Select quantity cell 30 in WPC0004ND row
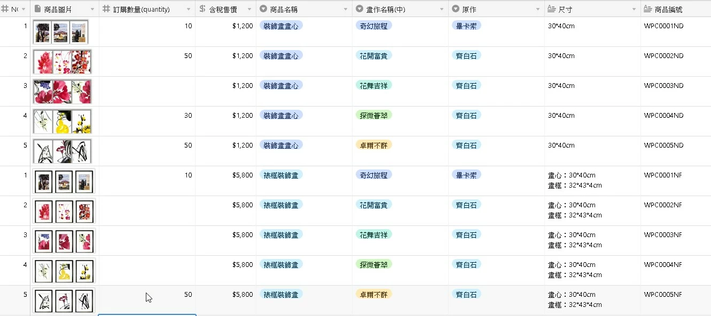 [x=147, y=121]
